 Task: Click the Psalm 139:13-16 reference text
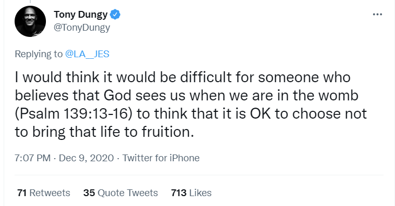click(74, 113)
